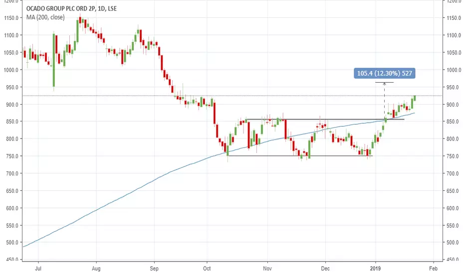Click the Sep label on time axis
The image size is (465, 274).
pyautogui.click(x=154, y=269)
